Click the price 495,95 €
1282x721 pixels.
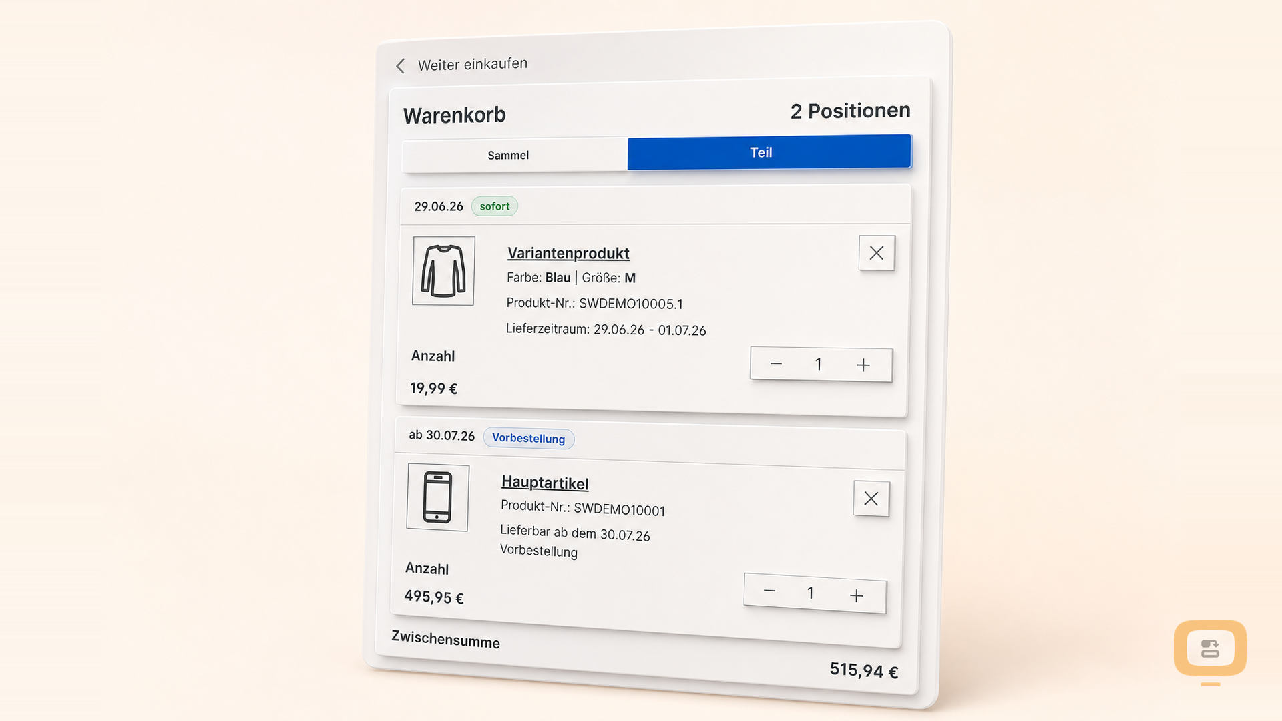point(434,597)
